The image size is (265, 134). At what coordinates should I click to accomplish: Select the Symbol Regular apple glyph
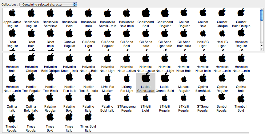(222, 97)
